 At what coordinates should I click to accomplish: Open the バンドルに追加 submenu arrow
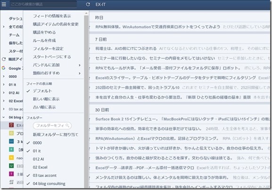(x=80, y=65)
